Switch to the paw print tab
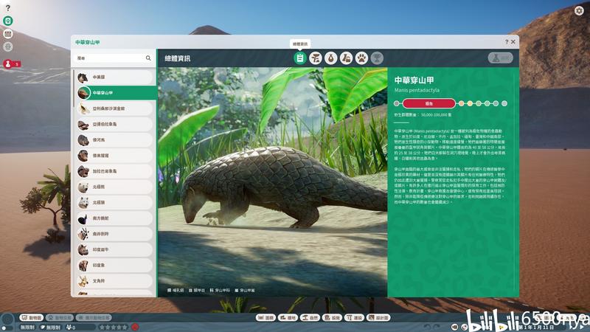 point(361,58)
